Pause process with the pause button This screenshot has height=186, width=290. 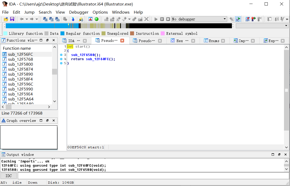coord(162,19)
